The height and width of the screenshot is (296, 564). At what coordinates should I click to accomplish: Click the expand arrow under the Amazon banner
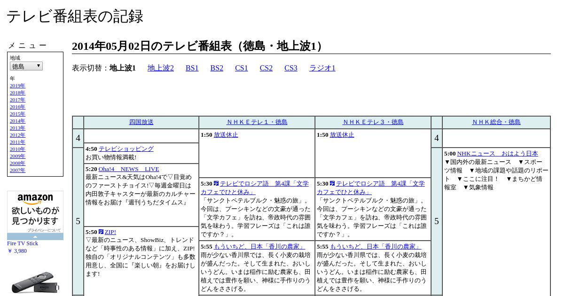35,236
